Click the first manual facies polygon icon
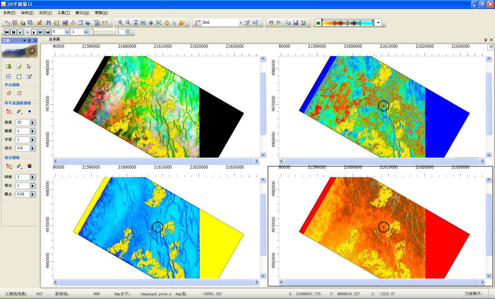Image resolution: width=495 pixels, height=299 pixels. (9, 93)
